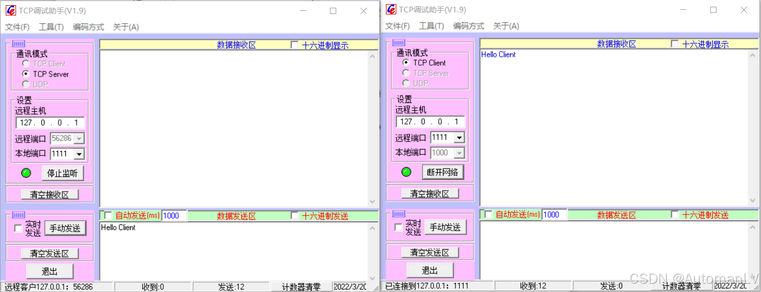
Task: Click 已连接到127.0.0.1：1111 status text
Action: tap(427, 286)
